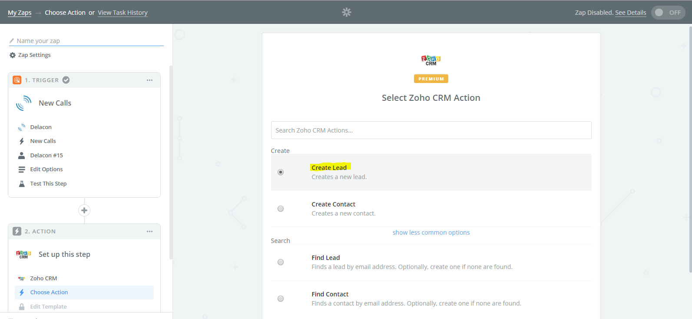
Task: Click the New Calls trigger heading
Action: pos(55,103)
